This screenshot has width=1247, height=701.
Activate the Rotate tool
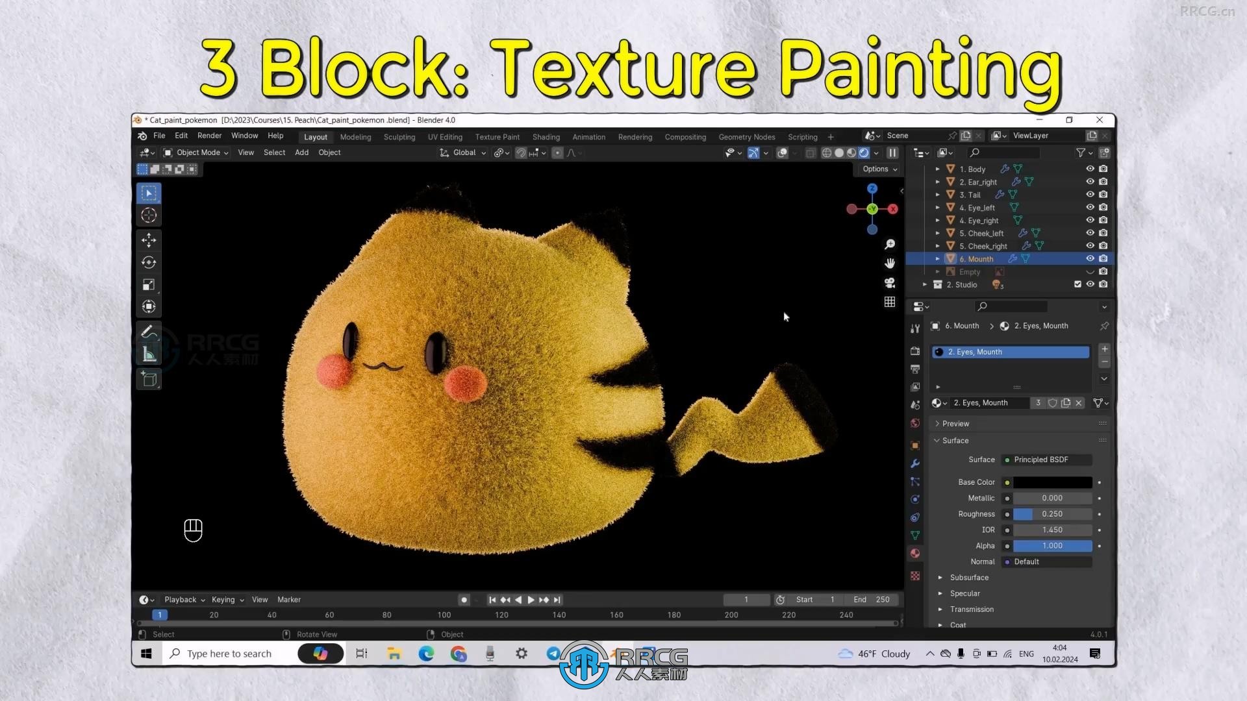pos(149,262)
